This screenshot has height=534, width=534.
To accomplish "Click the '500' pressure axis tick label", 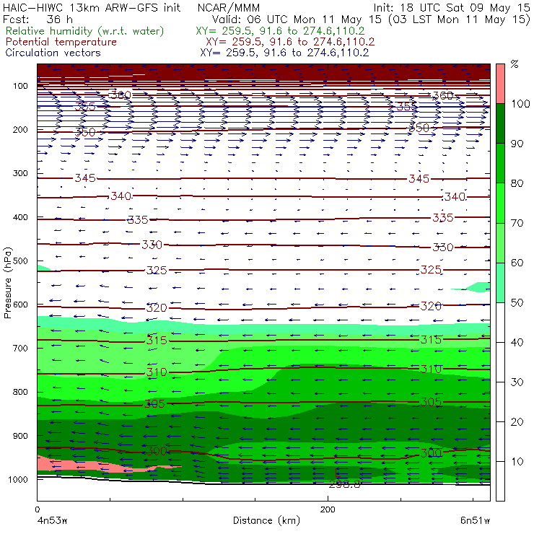I will (20, 261).
